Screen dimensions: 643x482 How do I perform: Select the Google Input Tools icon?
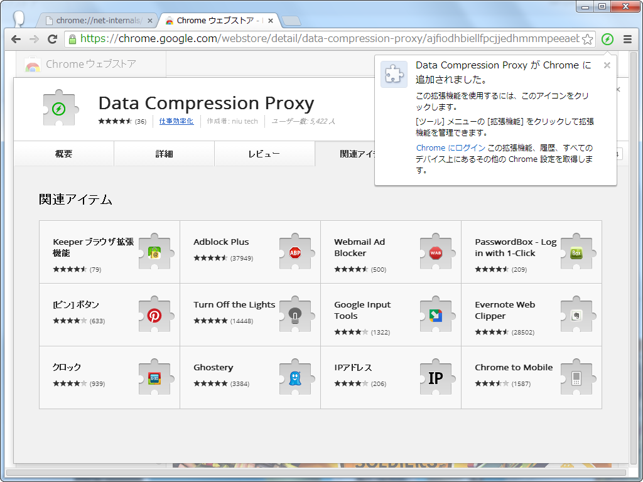click(436, 315)
